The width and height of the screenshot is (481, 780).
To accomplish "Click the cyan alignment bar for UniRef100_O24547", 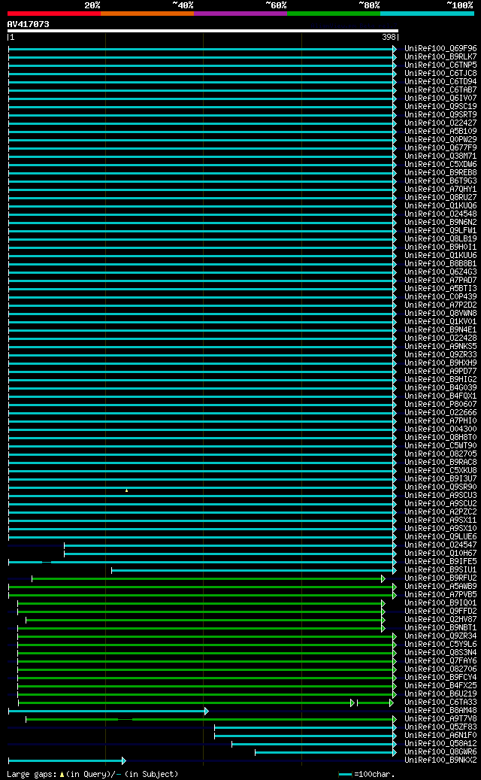I will pos(230,546).
